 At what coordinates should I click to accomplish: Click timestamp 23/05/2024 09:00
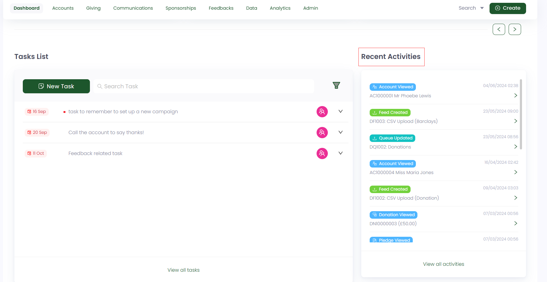(500, 111)
